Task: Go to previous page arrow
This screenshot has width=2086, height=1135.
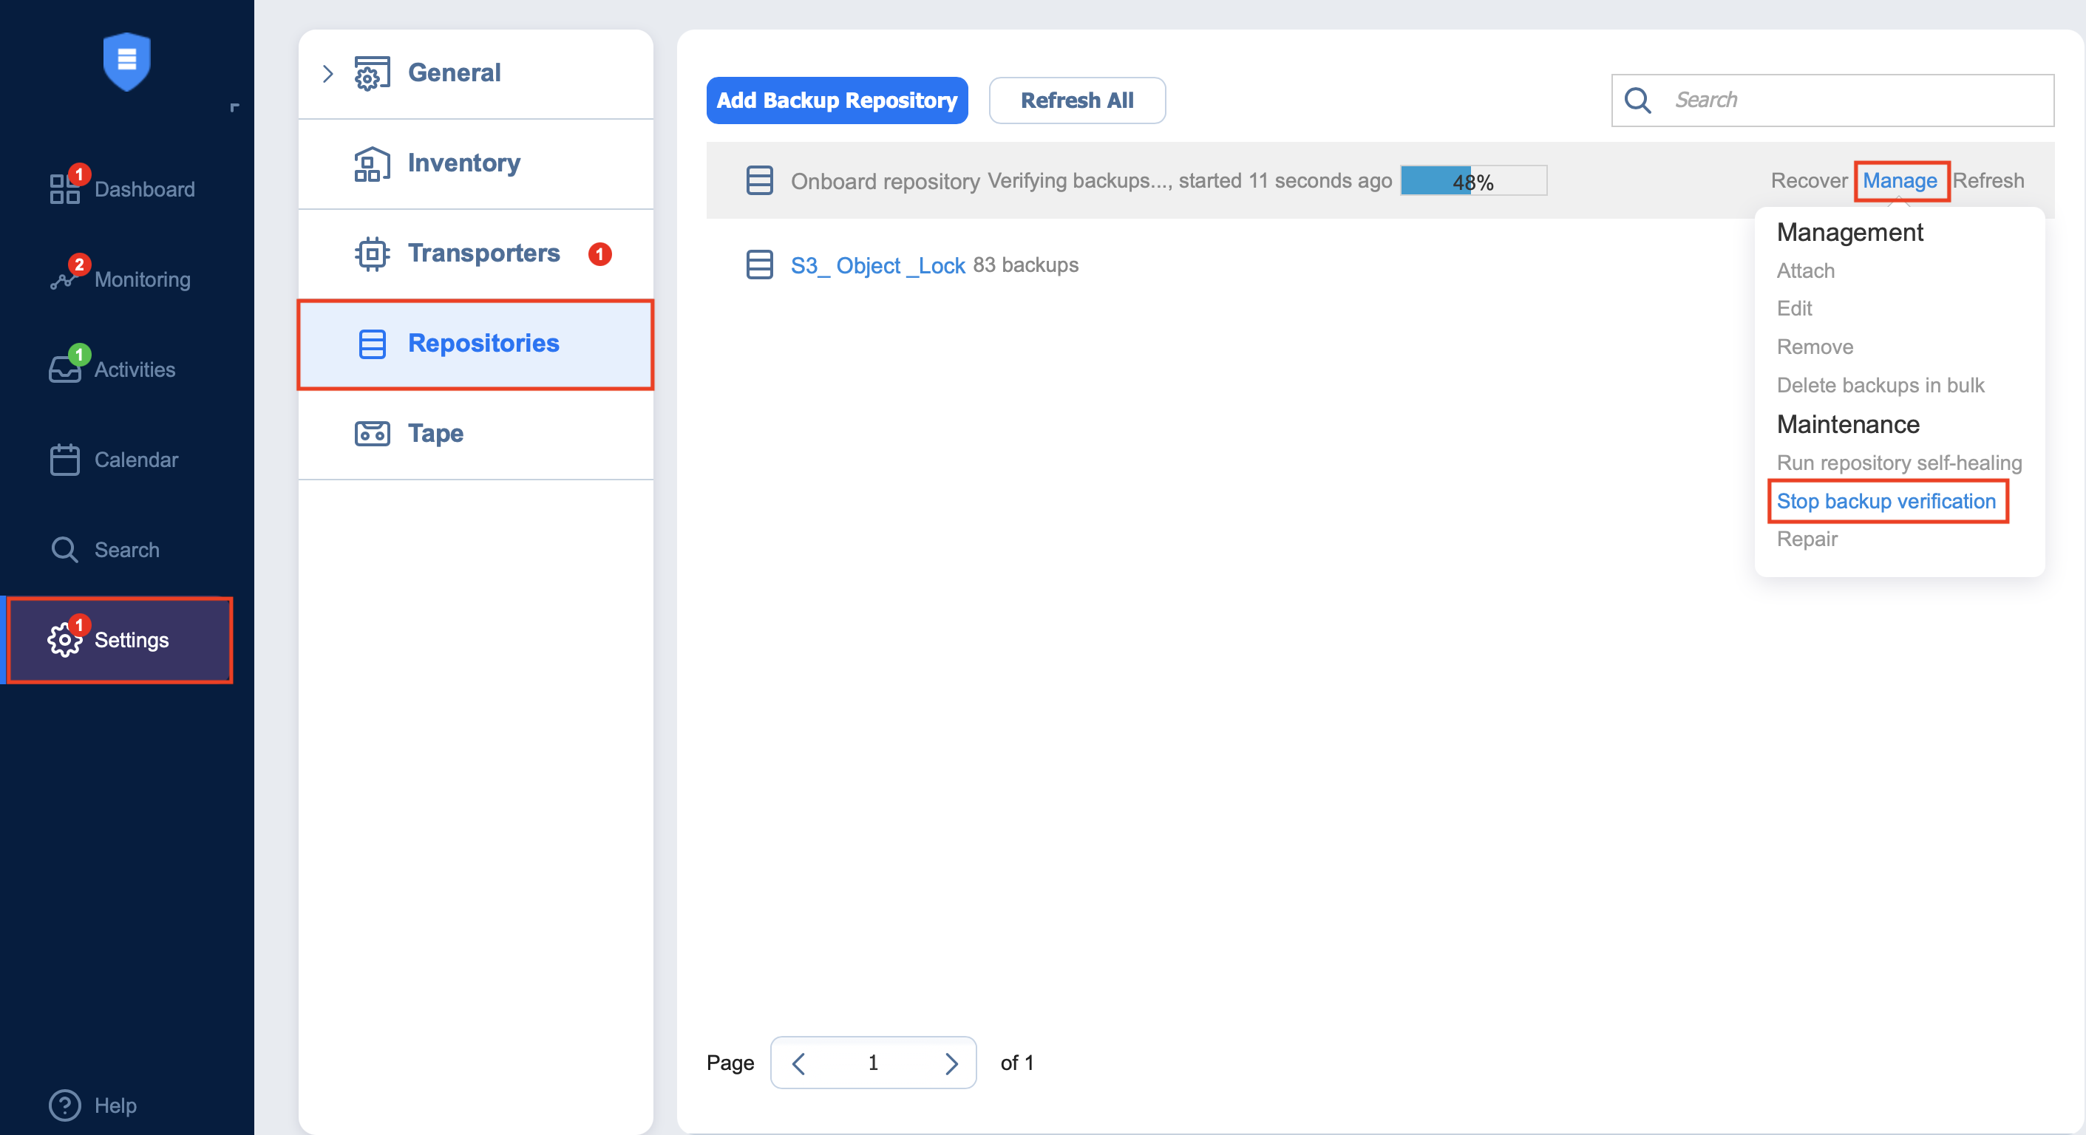Action: point(799,1063)
